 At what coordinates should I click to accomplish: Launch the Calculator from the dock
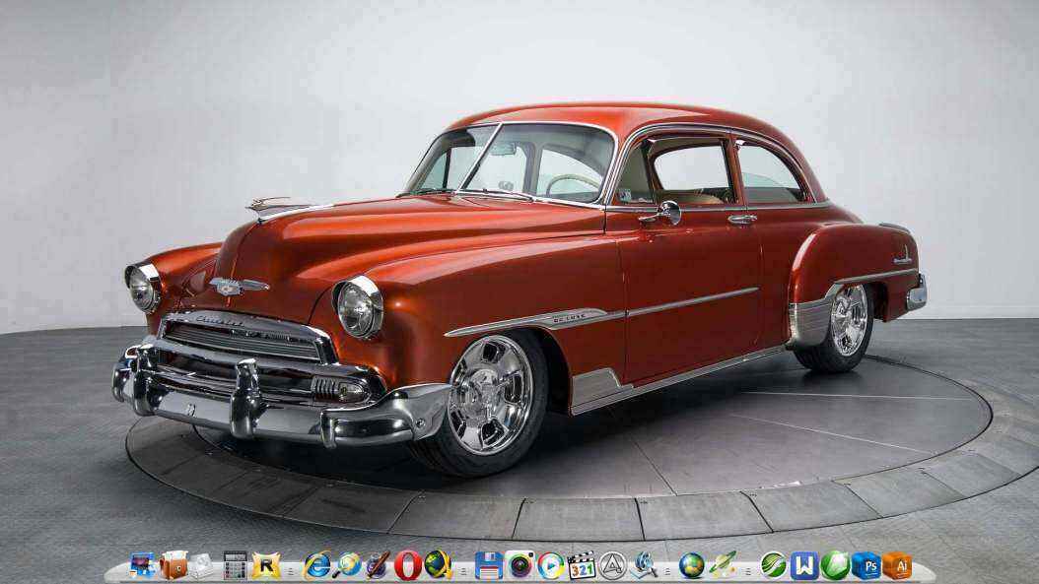coord(235,565)
